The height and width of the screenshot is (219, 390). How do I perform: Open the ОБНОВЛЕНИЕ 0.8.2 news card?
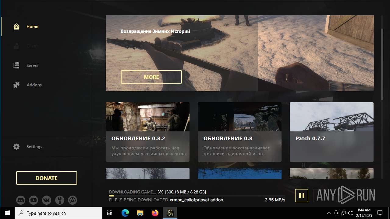point(147,132)
